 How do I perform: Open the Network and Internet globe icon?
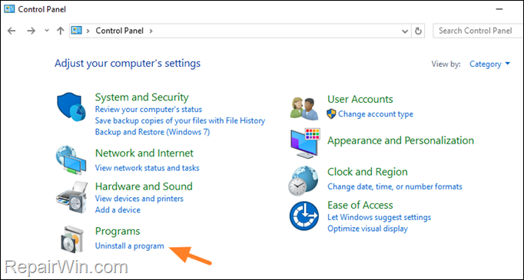pyautogui.click(x=71, y=160)
